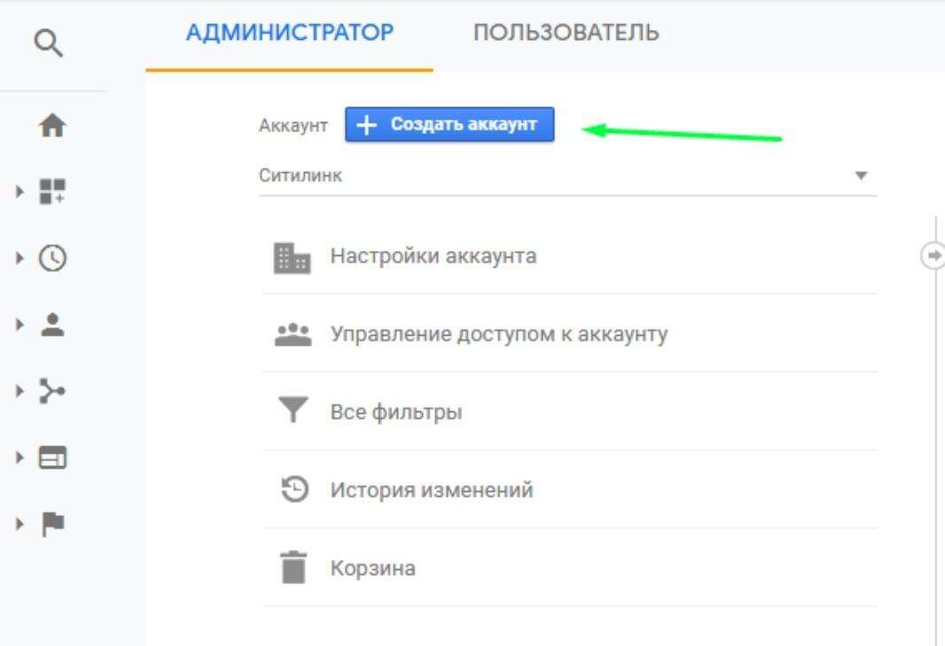This screenshot has width=945, height=646.
Task: Open the Acquisition branching icon
Action: 52,391
